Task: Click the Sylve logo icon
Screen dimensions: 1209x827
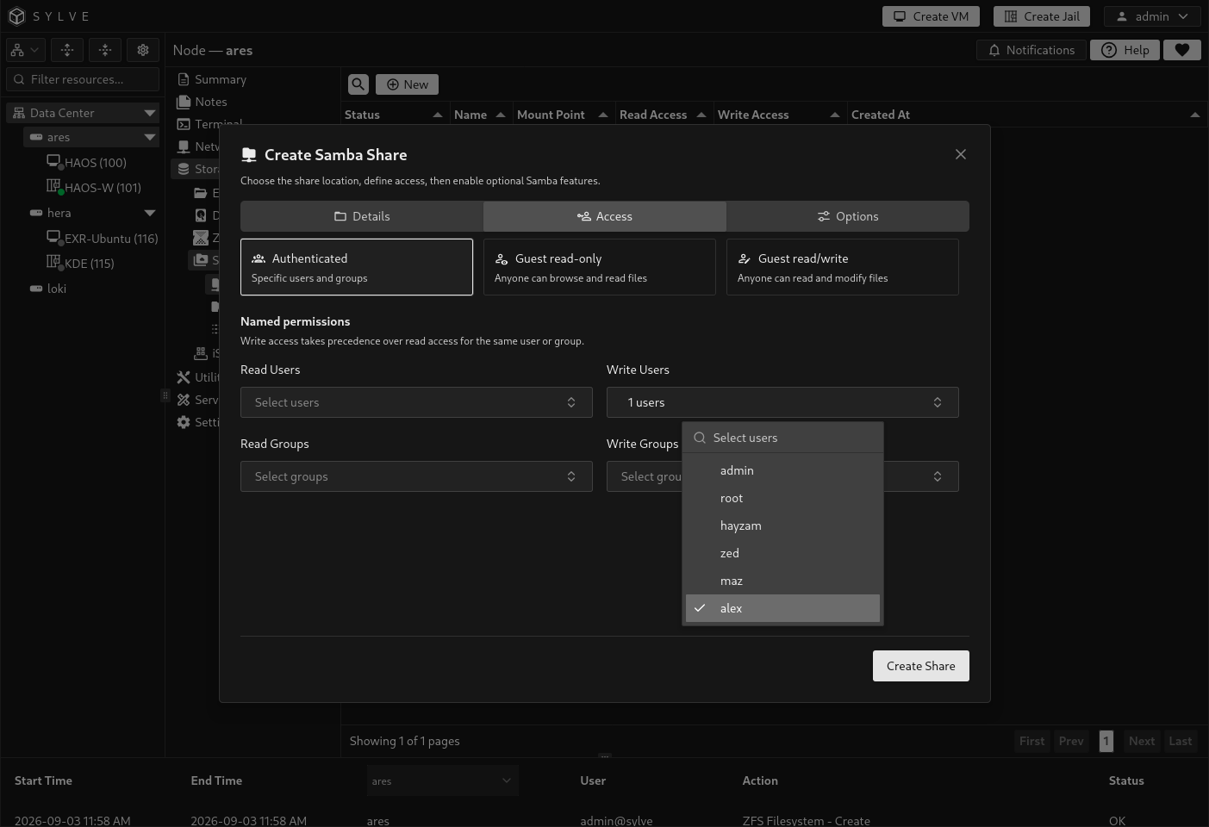Action: (x=16, y=16)
